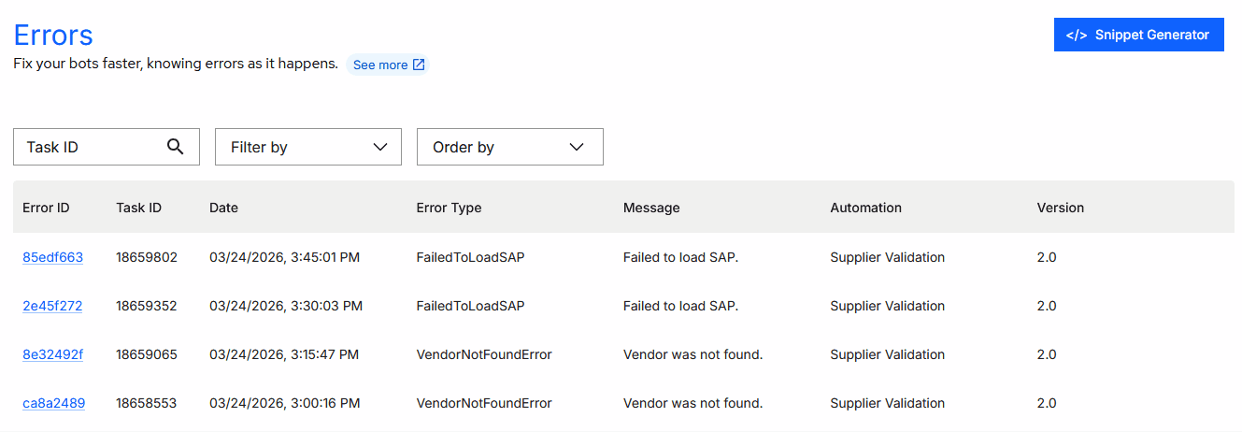The height and width of the screenshot is (432, 1242).
Task: Expand the Filter by dropdown
Action: 307,147
